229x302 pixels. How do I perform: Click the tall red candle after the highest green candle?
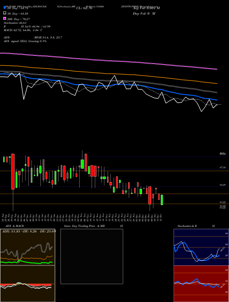pos(86,162)
